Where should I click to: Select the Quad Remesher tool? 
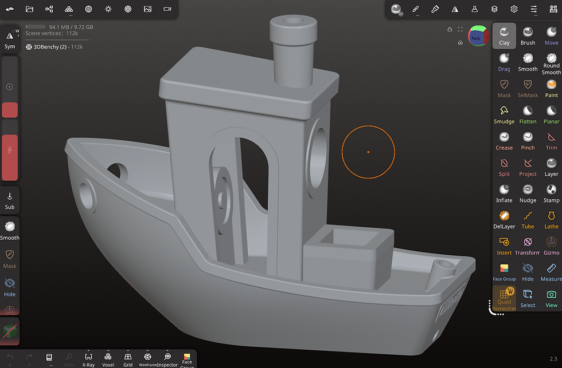coord(504,299)
